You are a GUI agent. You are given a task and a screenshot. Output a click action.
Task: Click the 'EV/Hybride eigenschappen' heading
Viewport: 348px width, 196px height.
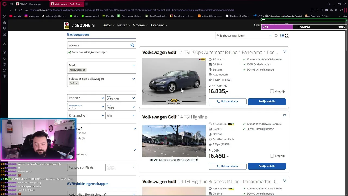88,184
